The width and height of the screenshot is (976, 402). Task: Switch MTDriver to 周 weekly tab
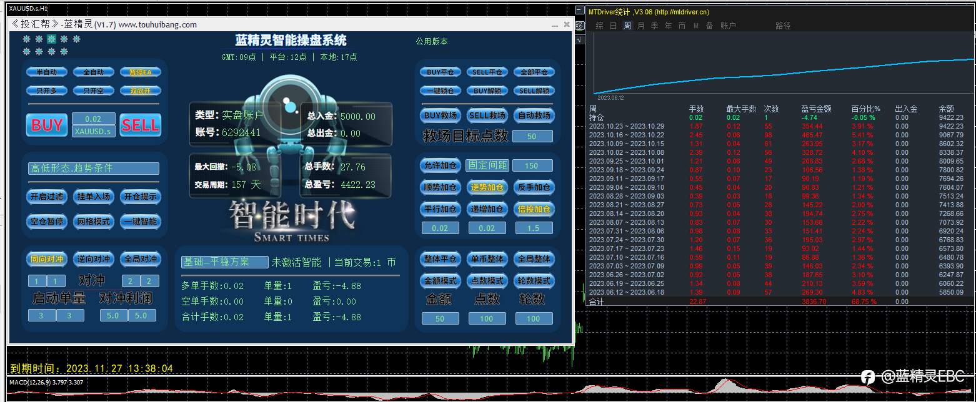[627, 26]
